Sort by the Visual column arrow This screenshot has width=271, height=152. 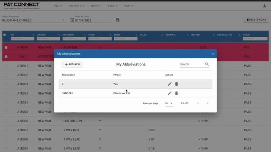pyautogui.click(x=111, y=35)
